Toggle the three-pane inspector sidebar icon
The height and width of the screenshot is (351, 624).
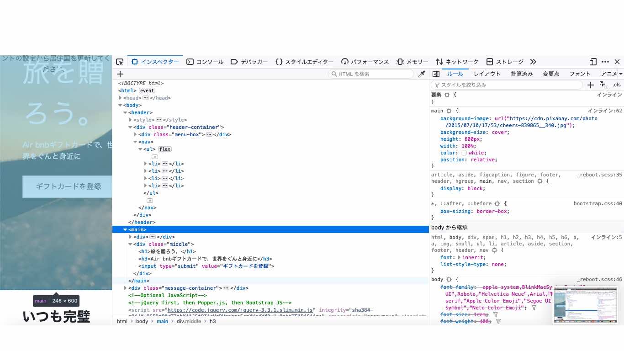(436, 74)
